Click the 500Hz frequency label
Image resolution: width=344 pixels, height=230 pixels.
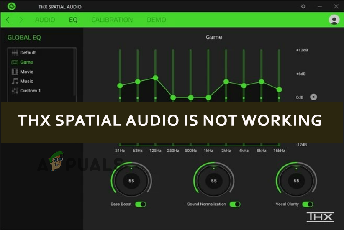pyautogui.click(x=191, y=151)
